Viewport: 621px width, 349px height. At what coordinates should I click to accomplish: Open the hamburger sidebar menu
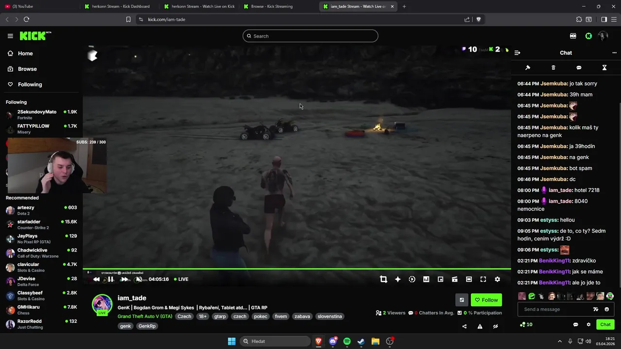coord(10,36)
